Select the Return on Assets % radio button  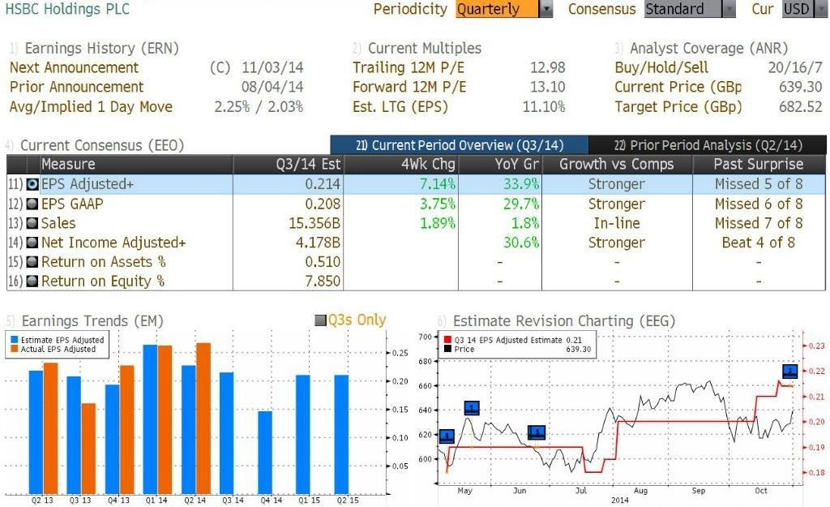[32, 262]
